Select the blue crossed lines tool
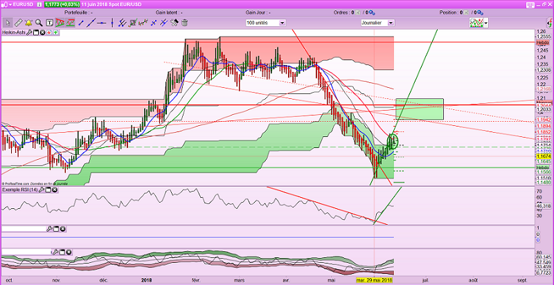This screenshot has height=285, width=554. point(163,23)
